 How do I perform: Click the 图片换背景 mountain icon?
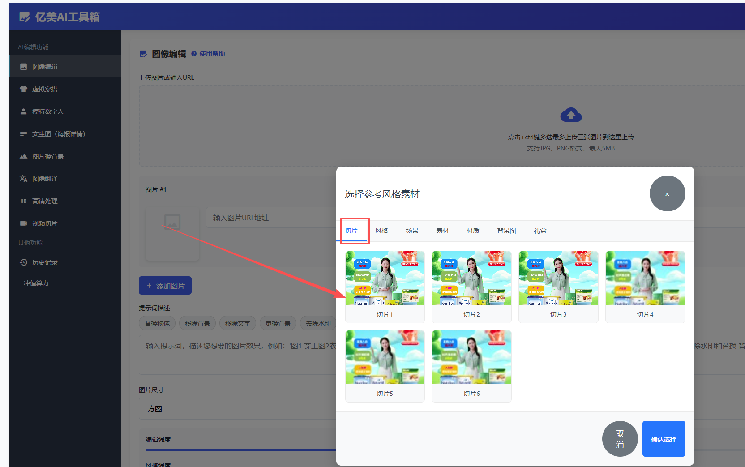click(24, 156)
